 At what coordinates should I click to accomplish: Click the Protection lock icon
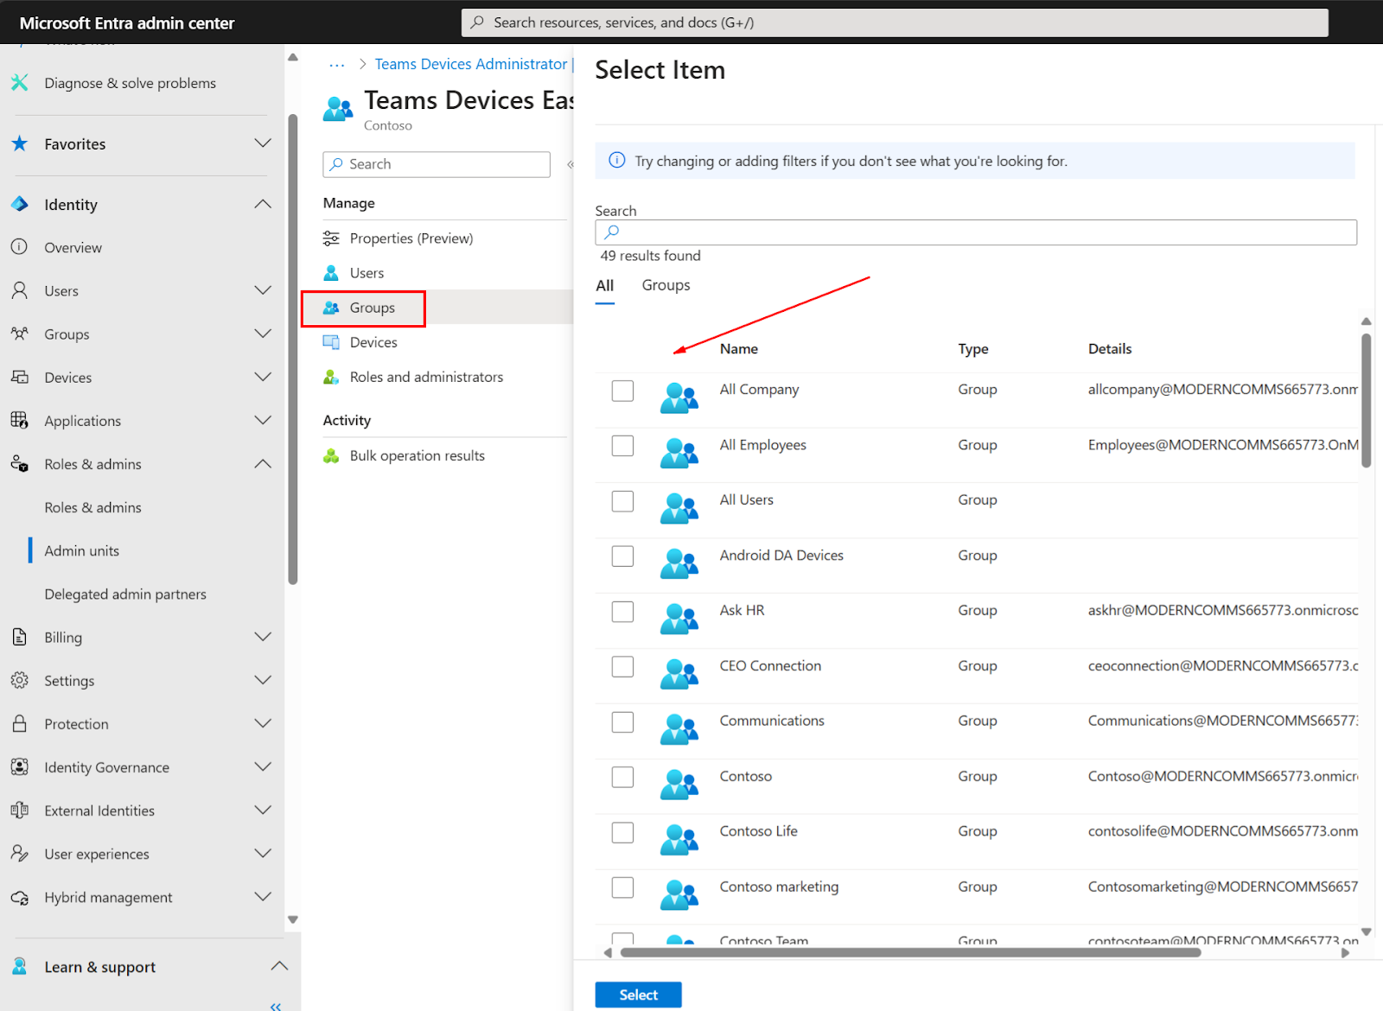[19, 723]
